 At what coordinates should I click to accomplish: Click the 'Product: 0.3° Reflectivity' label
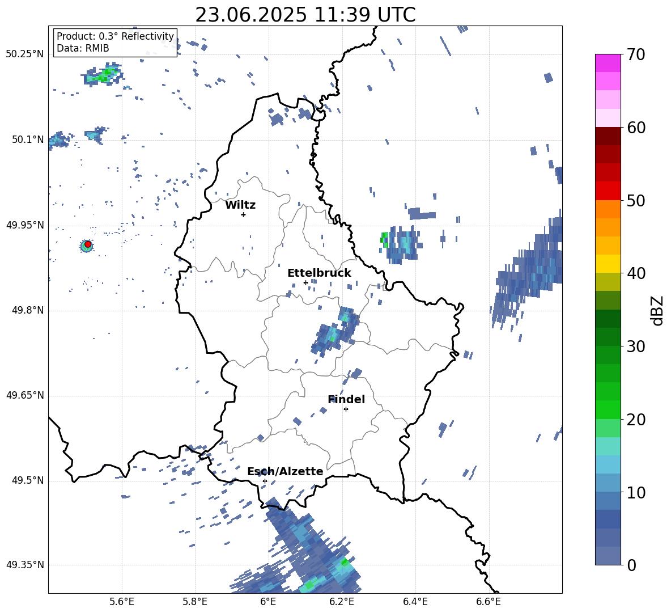[x=115, y=36]
